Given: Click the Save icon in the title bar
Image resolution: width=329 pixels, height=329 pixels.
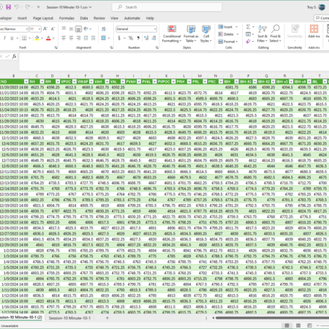Looking at the screenshot, I should click(x=9, y=7).
